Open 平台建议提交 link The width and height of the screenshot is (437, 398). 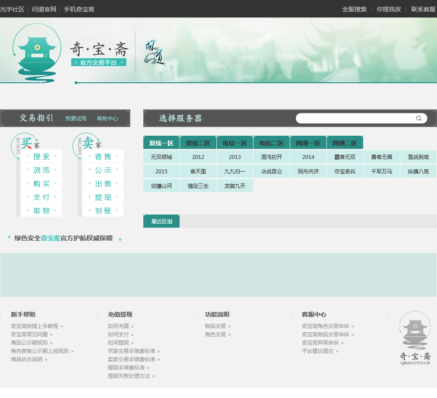click(x=320, y=351)
